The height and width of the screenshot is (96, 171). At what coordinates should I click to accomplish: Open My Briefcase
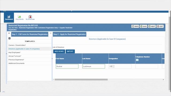point(30,18)
